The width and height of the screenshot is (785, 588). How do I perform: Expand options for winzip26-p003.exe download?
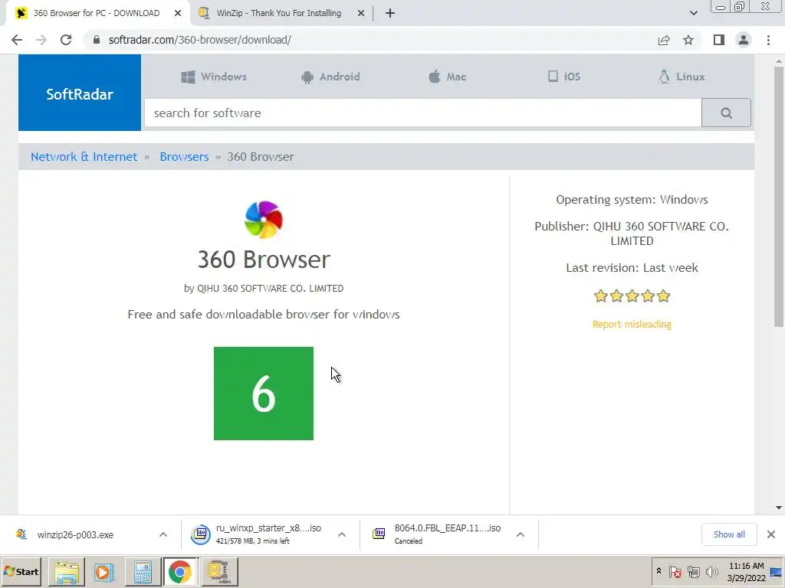tap(163, 535)
